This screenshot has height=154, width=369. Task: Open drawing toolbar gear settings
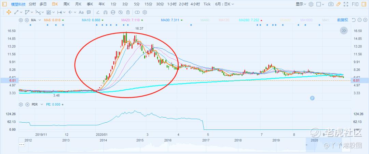145,12
